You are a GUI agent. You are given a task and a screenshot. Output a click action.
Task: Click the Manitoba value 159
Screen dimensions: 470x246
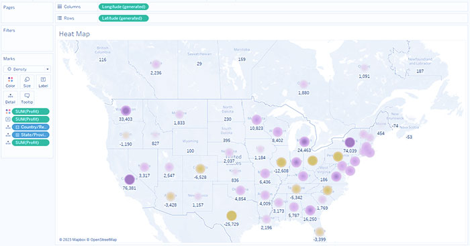click(242, 59)
